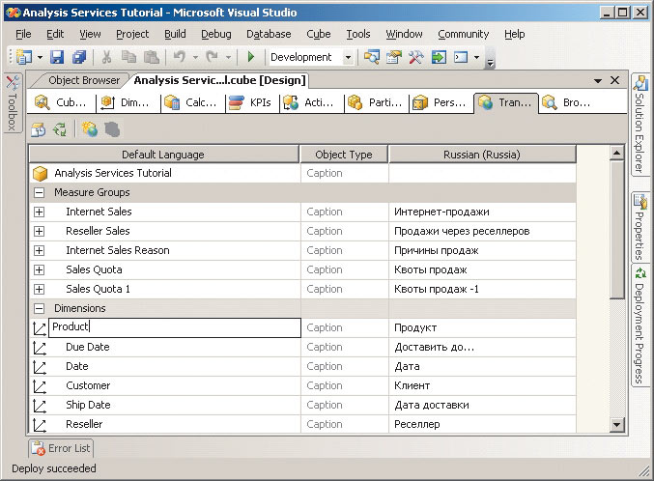The height and width of the screenshot is (481, 654).
Task: Open the File menu
Action: click(x=23, y=34)
